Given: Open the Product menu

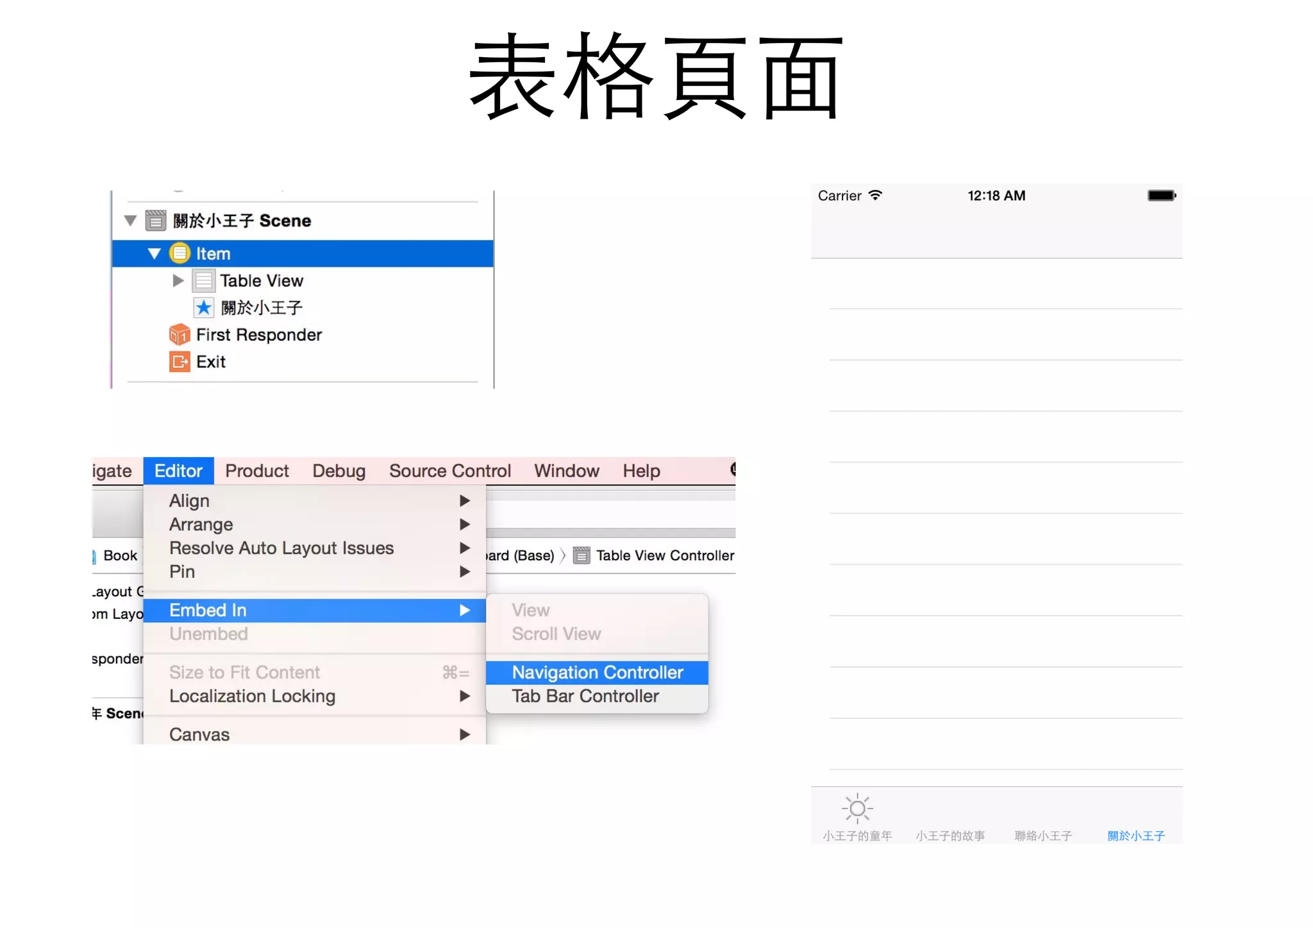Looking at the screenshot, I should 257,471.
